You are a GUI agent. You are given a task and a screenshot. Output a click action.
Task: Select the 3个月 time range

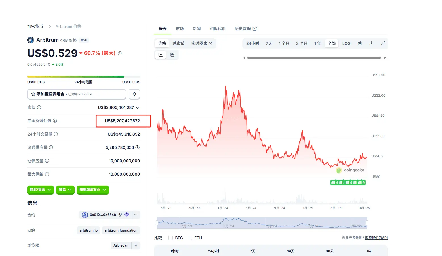click(302, 43)
